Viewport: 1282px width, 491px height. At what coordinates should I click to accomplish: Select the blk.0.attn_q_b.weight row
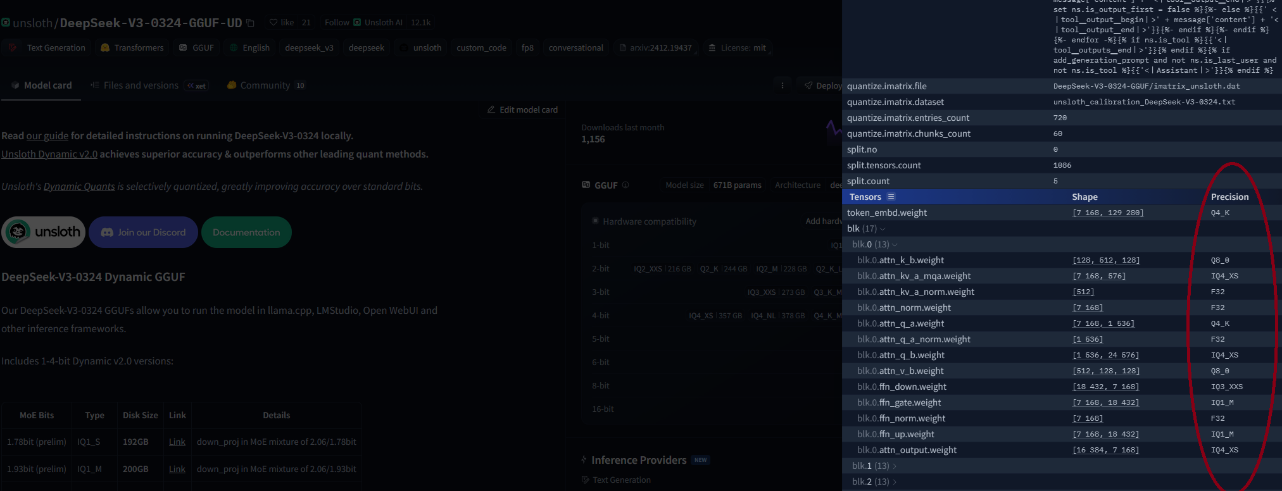(x=1062, y=355)
